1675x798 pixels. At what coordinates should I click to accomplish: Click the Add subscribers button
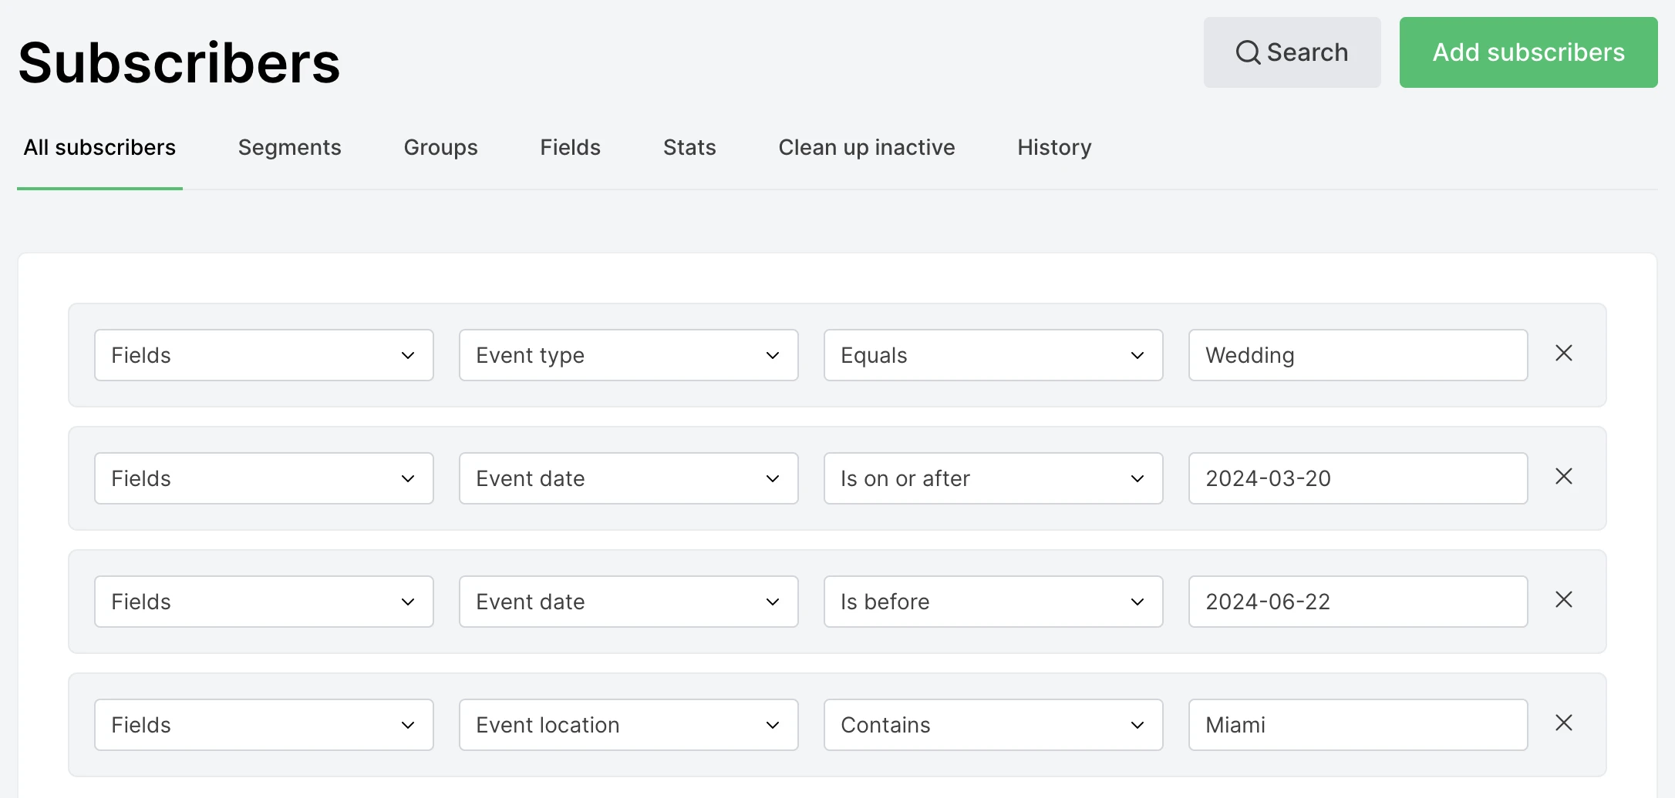coord(1528,52)
